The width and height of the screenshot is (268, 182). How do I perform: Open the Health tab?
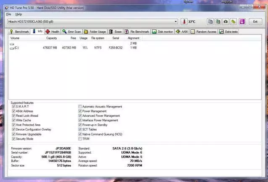point(53,32)
